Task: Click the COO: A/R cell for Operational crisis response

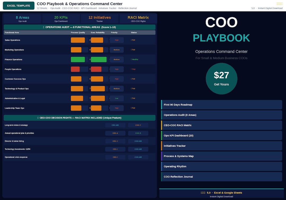Action: click(x=138, y=157)
